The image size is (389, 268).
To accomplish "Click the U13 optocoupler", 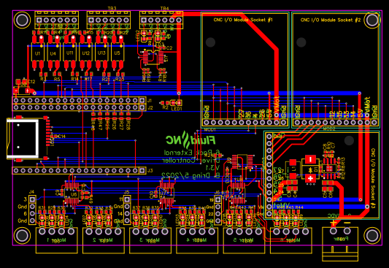I will (x=101, y=52).
